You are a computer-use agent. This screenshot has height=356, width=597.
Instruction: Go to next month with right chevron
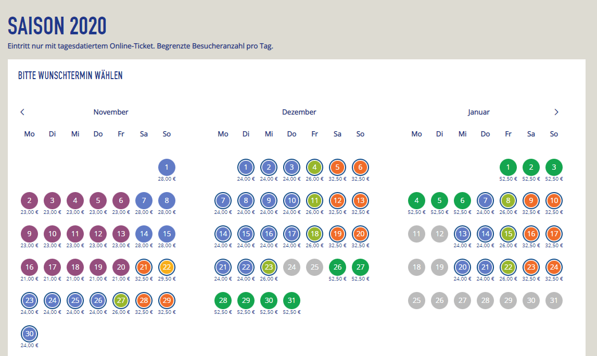click(x=556, y=112)
